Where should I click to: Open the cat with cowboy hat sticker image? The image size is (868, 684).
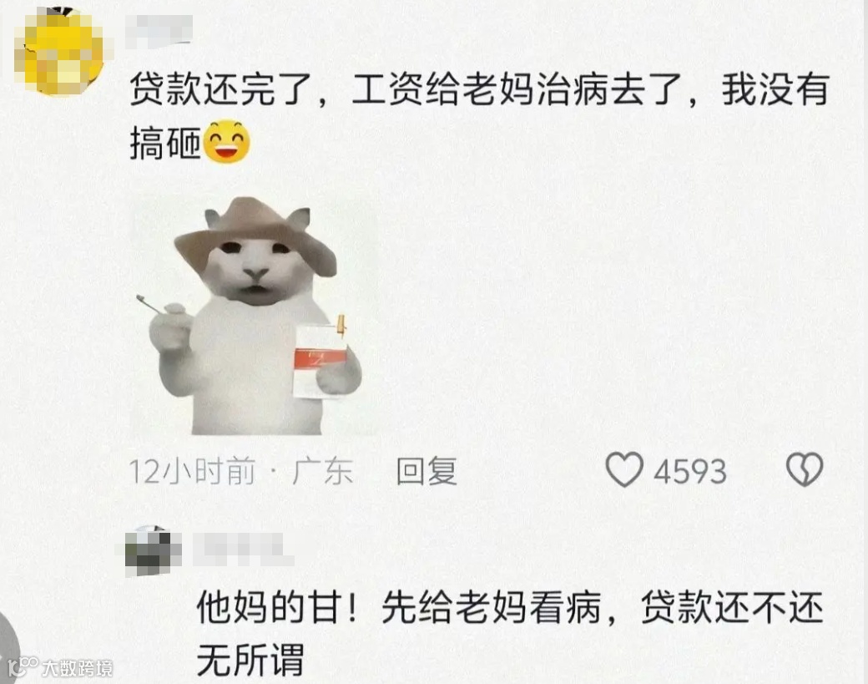(x=253, y=315)
